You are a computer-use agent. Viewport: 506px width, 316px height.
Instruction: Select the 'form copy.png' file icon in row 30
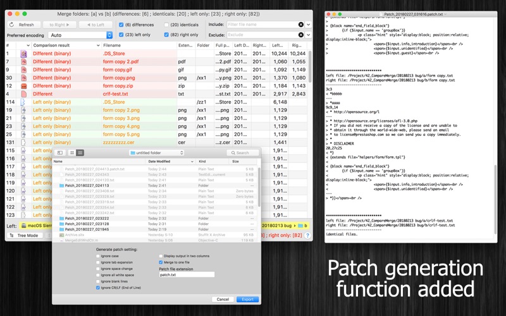click(23, 78)
